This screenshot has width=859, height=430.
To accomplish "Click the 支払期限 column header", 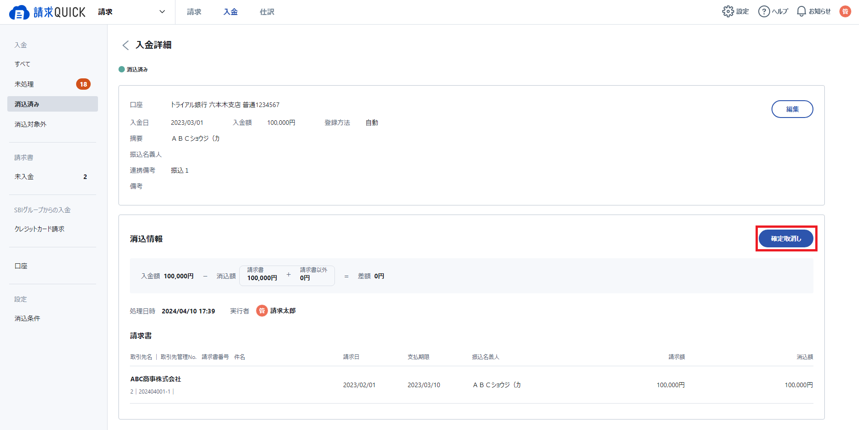I will tap(418, 357).
